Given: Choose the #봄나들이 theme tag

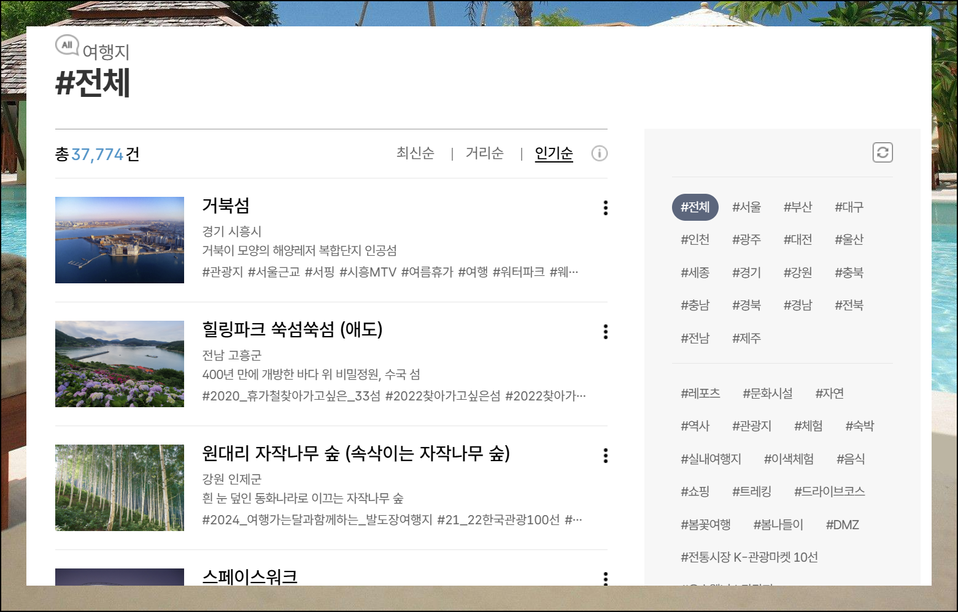Looking at the screenshot, I should click(x=778, y=525).
